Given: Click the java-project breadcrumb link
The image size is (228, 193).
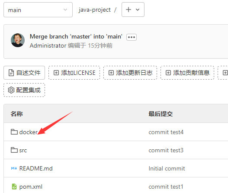Looking at the screenshot, I should click(95, 10).
